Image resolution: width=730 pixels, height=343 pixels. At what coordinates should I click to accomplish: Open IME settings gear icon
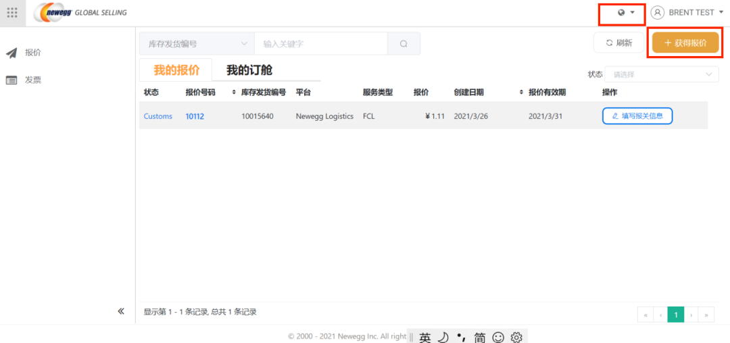[x=516, y=338]
